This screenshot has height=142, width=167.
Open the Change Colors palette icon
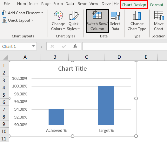58,15
